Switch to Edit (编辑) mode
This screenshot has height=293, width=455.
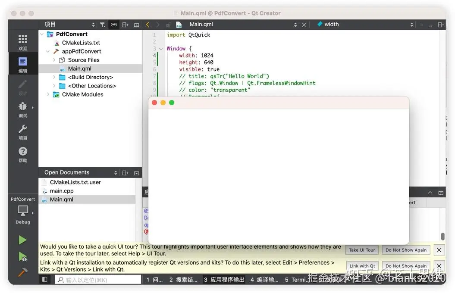click(x=22, y=65)
